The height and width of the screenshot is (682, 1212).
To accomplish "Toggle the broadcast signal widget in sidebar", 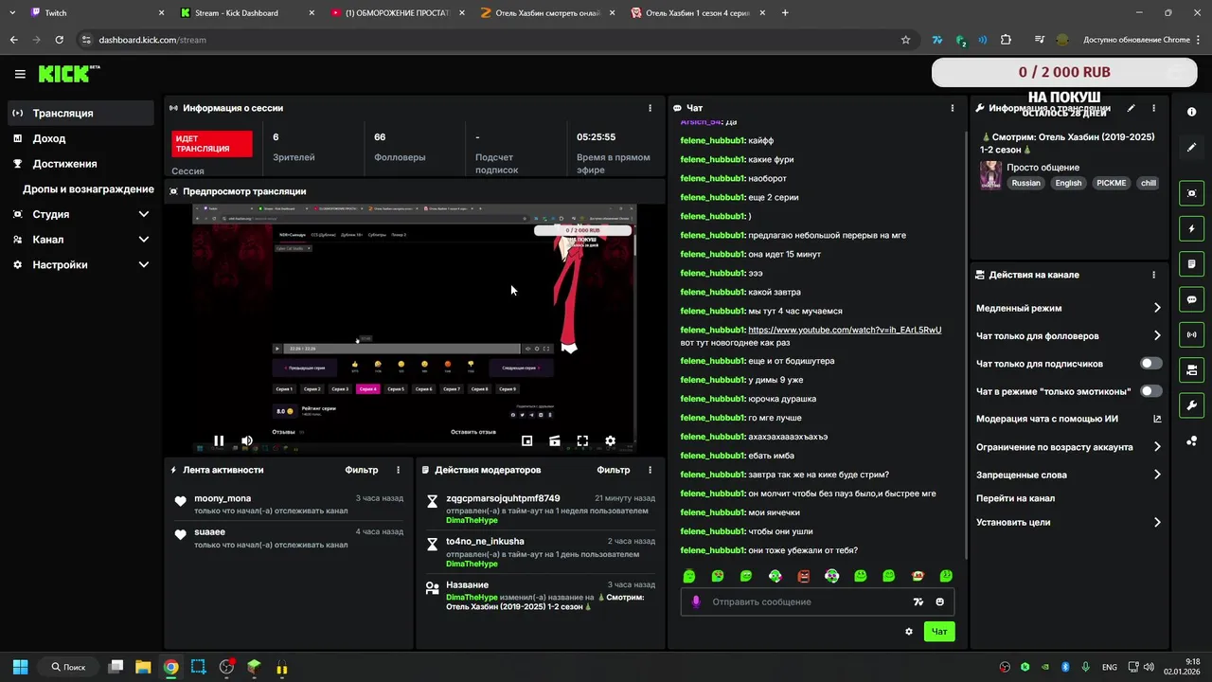I will [1191, 334].
